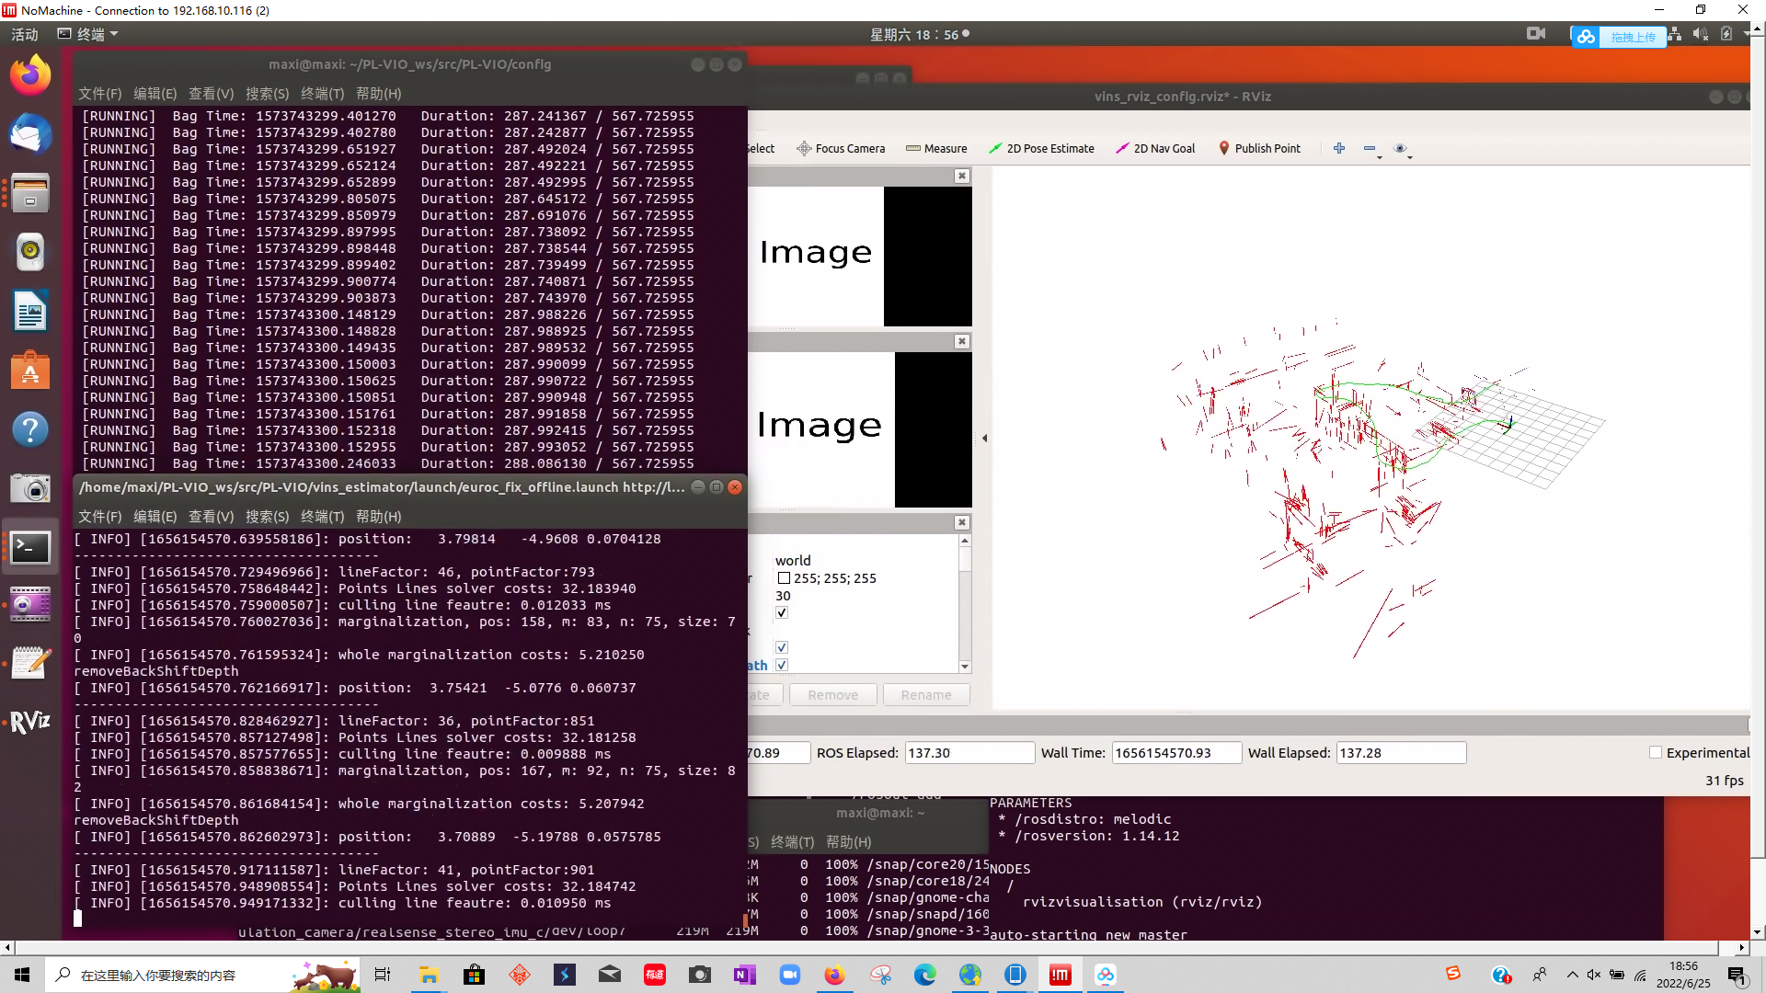Image resolution: width=1766 pixels, height=993 pixels.
Task: Enable the Experimental checkbox
Action: (x=1656, y=752)
